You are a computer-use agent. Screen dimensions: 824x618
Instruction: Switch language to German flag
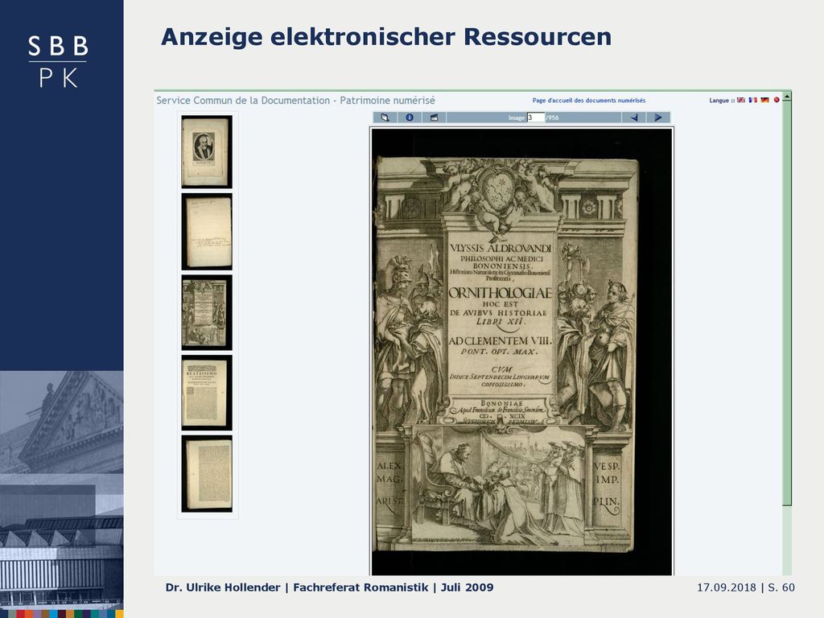[765, 100]
